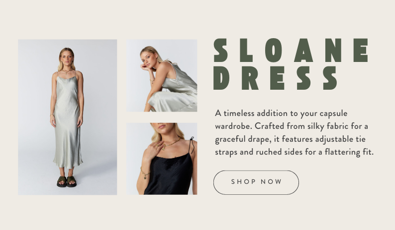Click the SLOANE heading word

click(x=291, y=50)
